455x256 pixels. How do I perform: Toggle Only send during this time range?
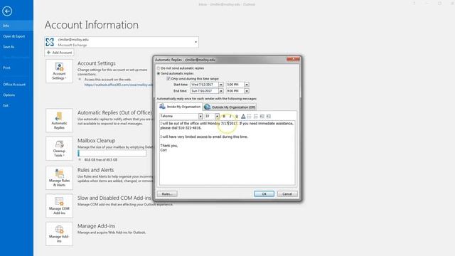coord(168,79)
